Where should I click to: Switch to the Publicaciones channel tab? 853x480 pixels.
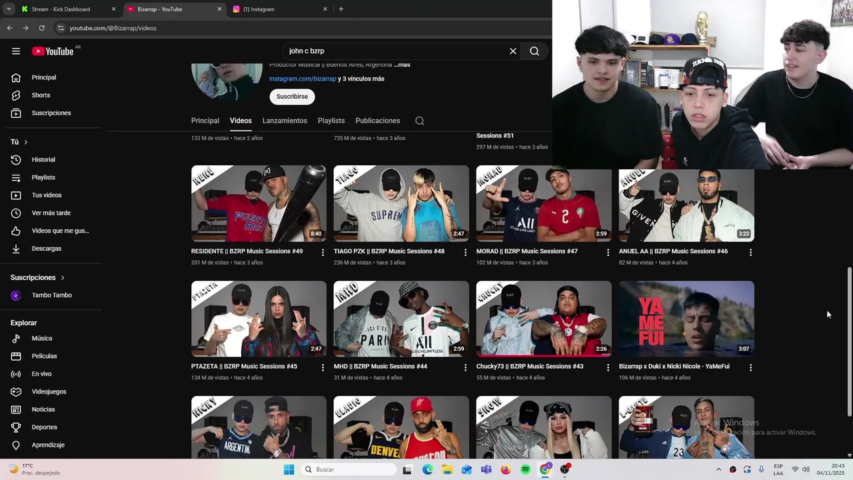(x=378, y=121)
